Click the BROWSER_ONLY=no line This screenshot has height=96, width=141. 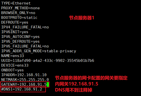pos(18,13)
